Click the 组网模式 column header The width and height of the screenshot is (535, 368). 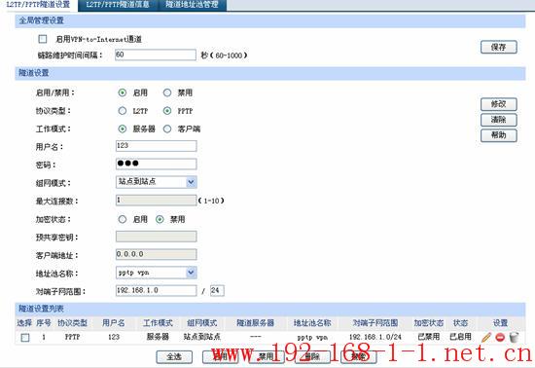pyautogui.click(x=202, y=323)
